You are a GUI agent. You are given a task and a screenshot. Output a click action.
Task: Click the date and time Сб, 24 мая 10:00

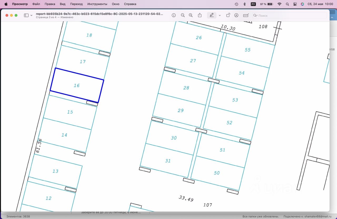point(320,4)
